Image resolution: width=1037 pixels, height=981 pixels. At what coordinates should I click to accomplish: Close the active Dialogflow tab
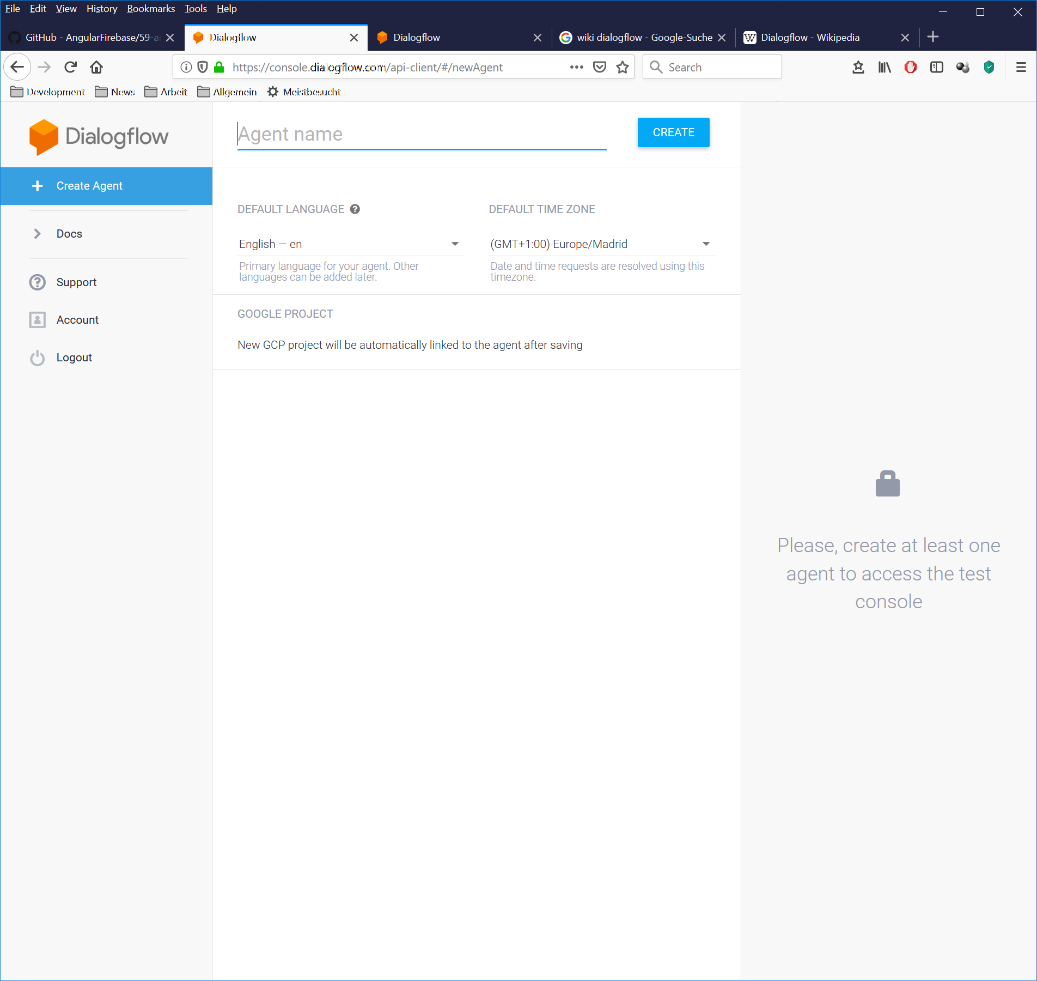[x=354, y=38]
